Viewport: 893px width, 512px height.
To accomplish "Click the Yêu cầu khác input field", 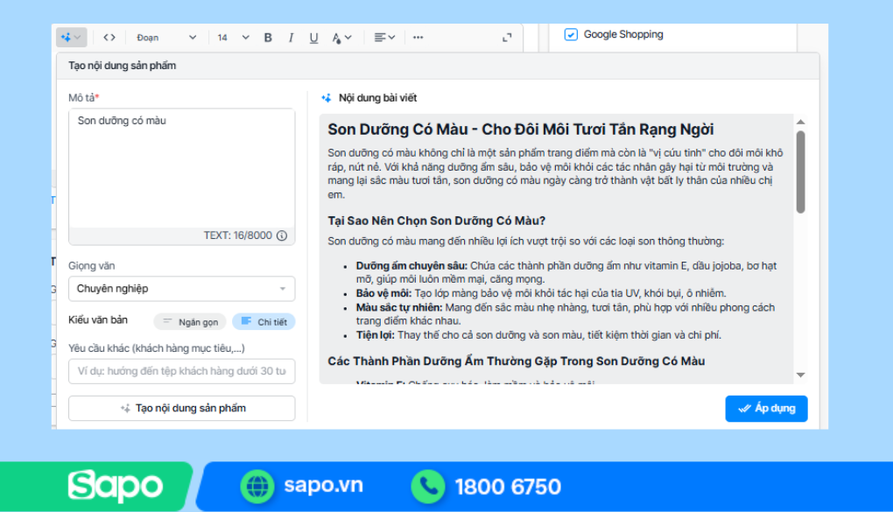I will pos(181,371).
